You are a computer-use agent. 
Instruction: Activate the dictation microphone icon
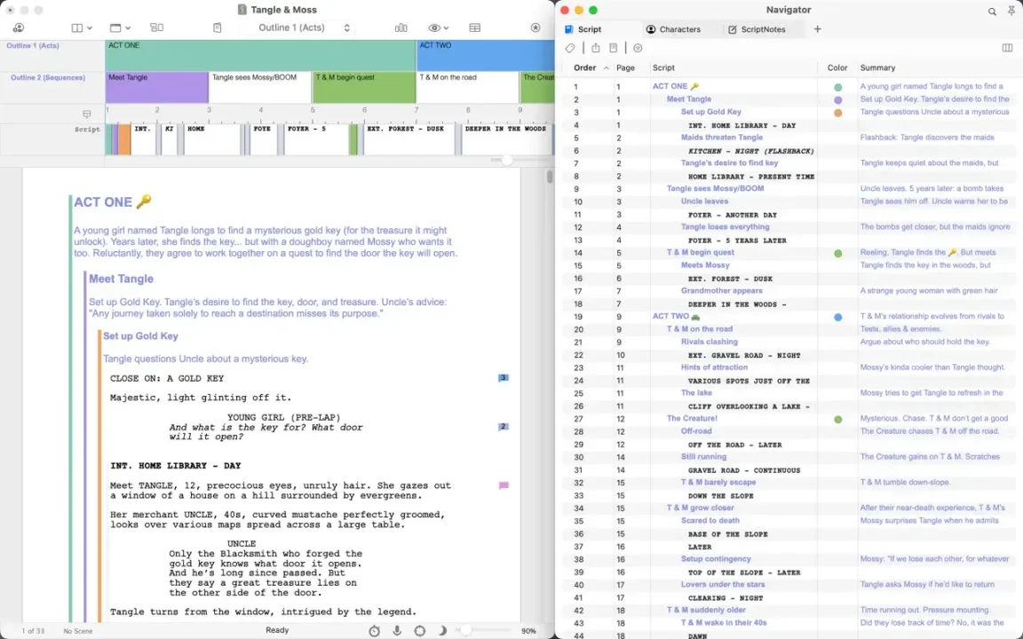(397, 630)
